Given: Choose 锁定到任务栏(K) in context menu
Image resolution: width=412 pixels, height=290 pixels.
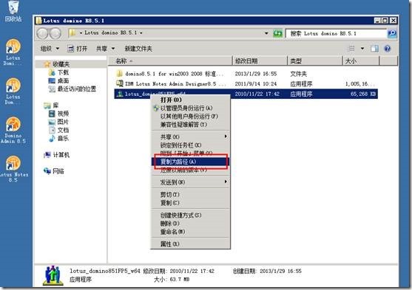Looking at the screenshot, I should tap(191, 145).
